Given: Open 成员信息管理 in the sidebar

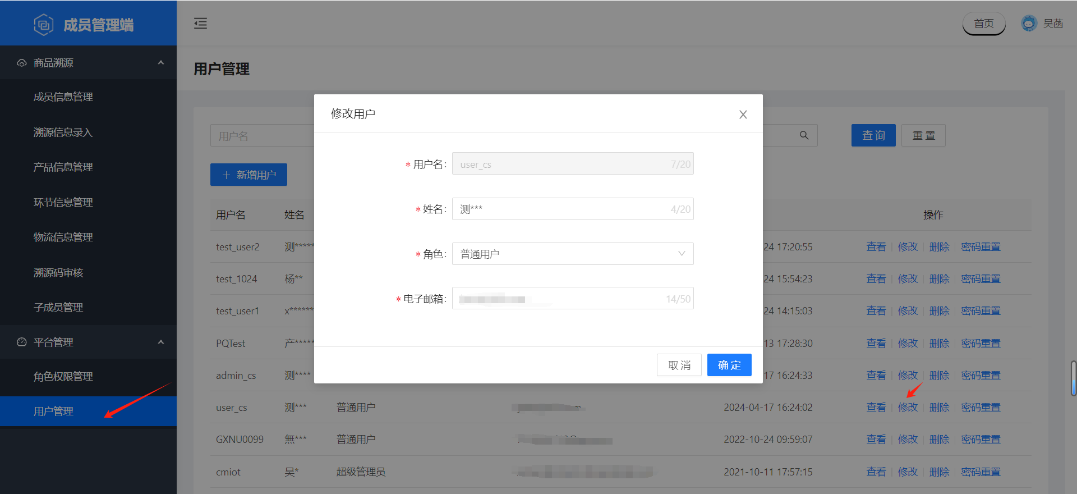Looking at the screenshot, I should tap(63, 97).
